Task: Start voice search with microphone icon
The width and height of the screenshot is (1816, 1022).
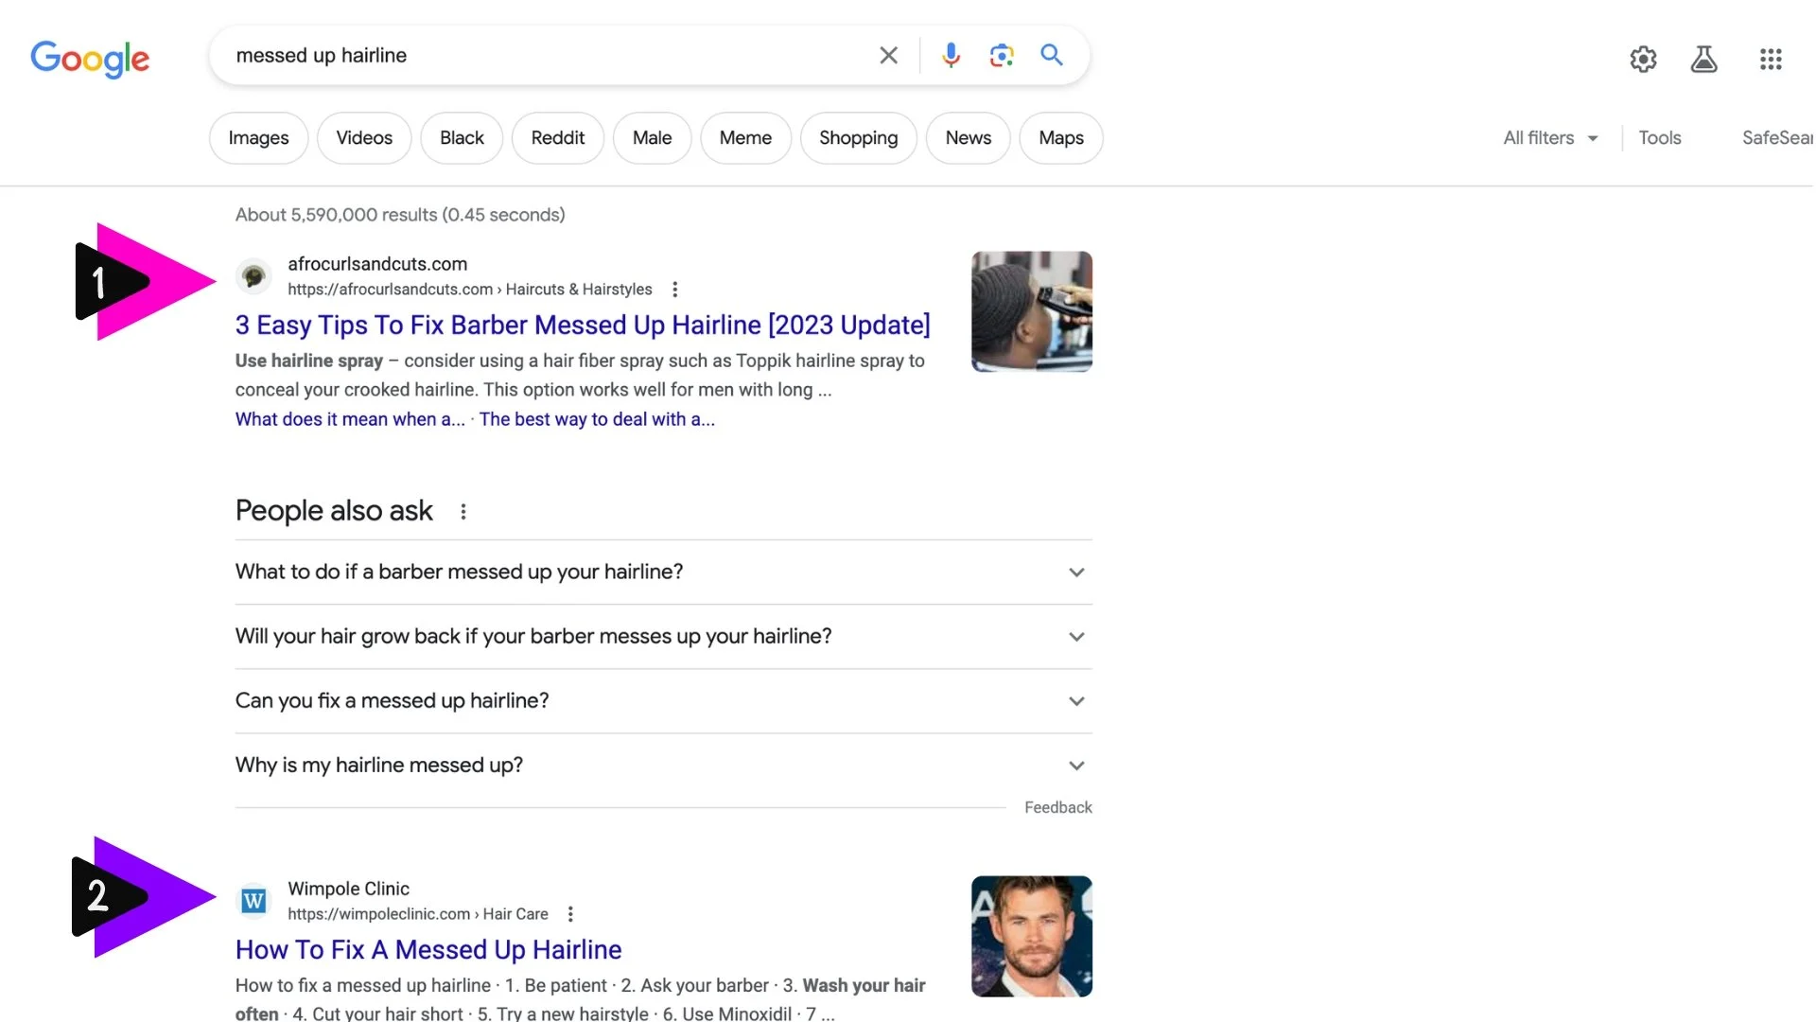Action: (951, 56)
